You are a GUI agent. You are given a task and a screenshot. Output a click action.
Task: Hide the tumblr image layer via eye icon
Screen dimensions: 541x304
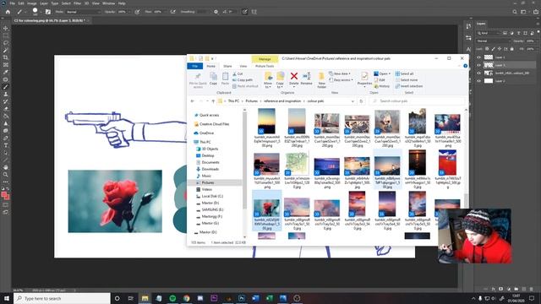[x=479, y=73]
